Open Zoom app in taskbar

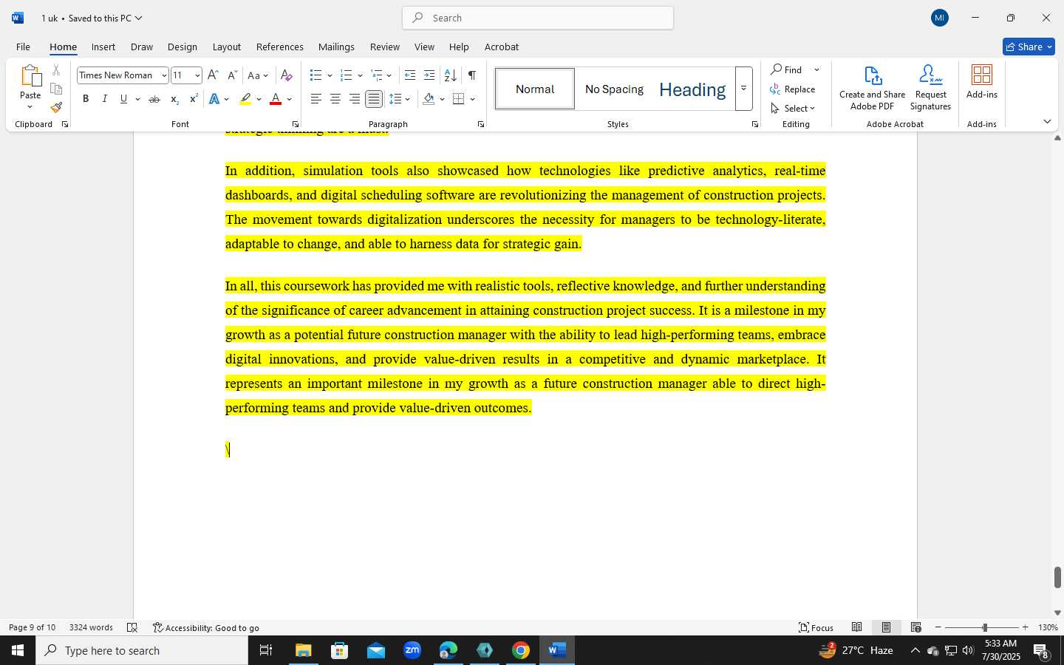(412, 650)
